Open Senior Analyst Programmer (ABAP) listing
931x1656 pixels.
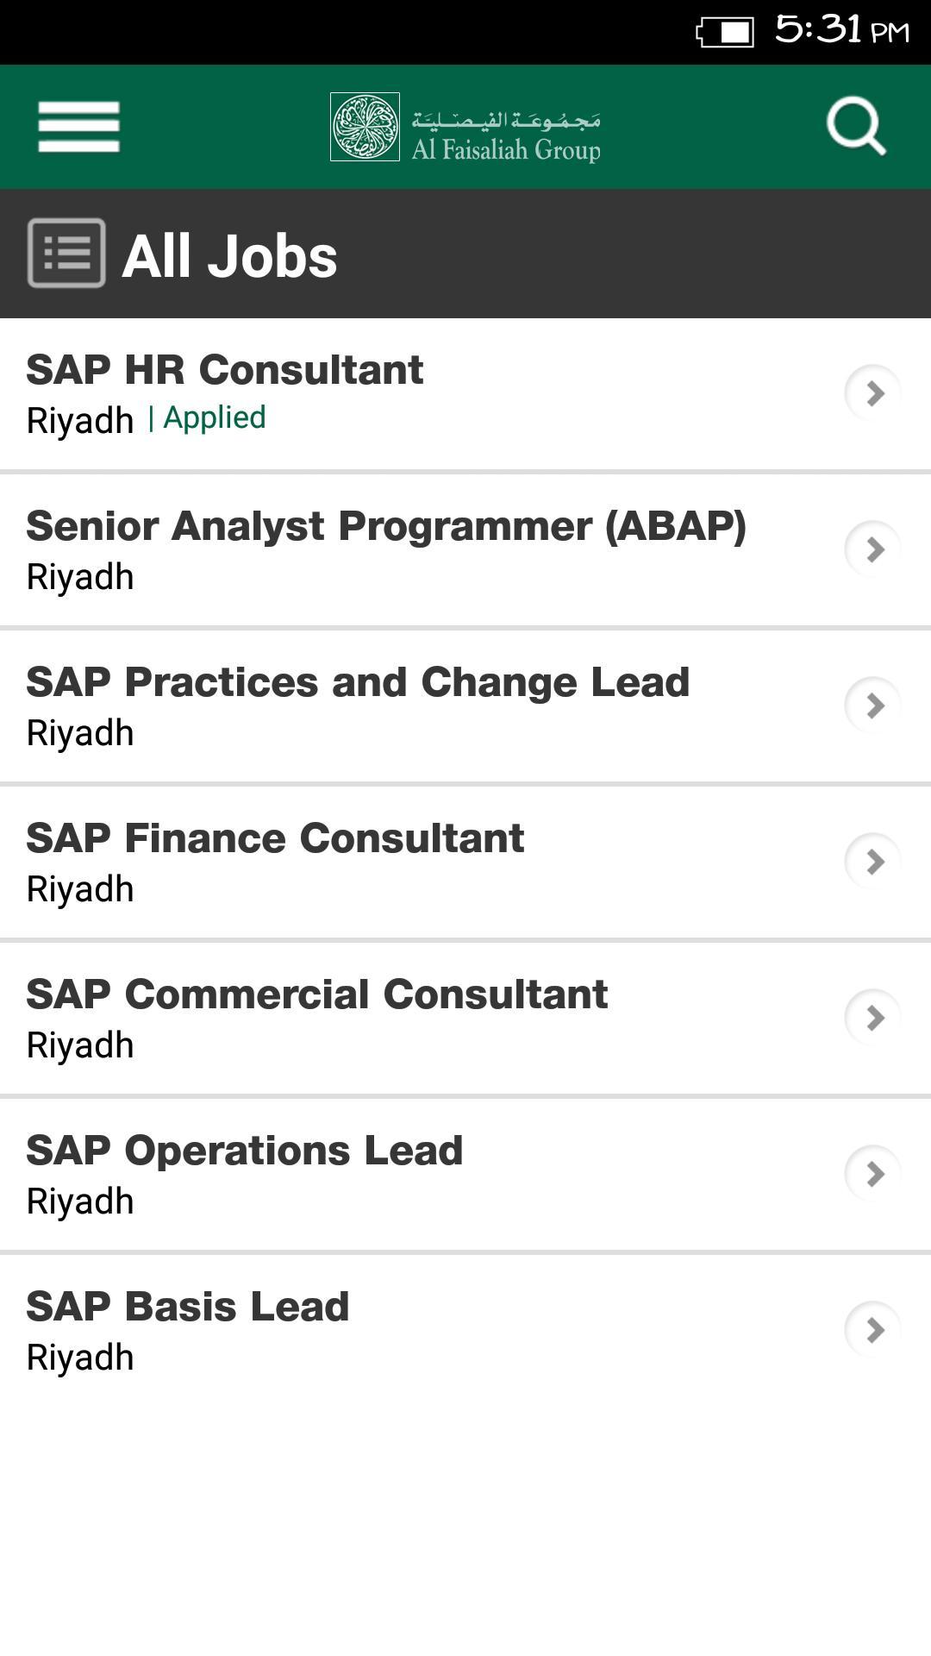[386, 526]
